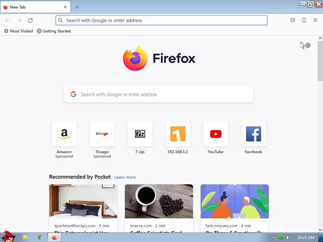Open the apartmenttherapy.com bedroom article thumbnail
The width and height of the screenshot is (323, 242).
click(83, 201)
